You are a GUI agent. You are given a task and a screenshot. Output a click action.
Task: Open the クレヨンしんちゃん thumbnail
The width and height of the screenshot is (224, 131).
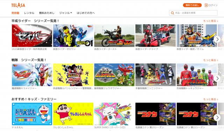[x=73, y=114]
